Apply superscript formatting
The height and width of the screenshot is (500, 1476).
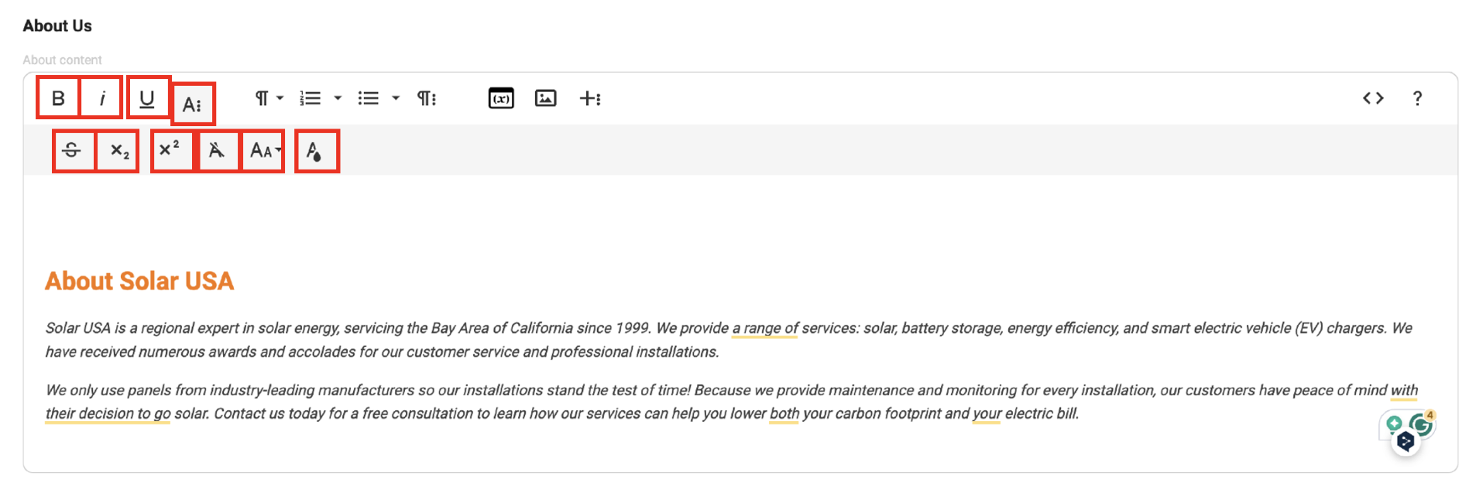(170, 150)
